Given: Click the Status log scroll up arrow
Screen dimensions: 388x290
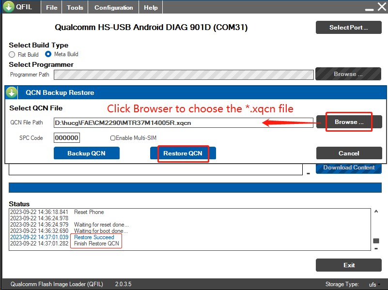Looking at the screenshot, I should (376, 212).
